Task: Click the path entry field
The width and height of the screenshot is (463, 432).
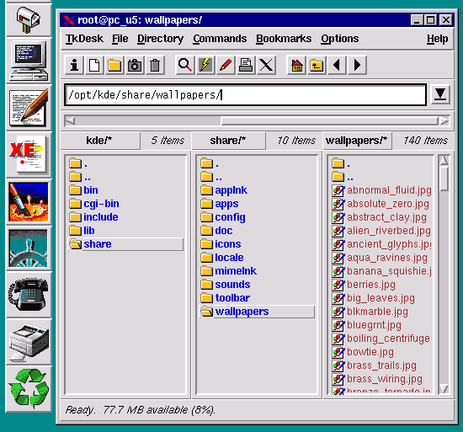Action: [245, 95]
